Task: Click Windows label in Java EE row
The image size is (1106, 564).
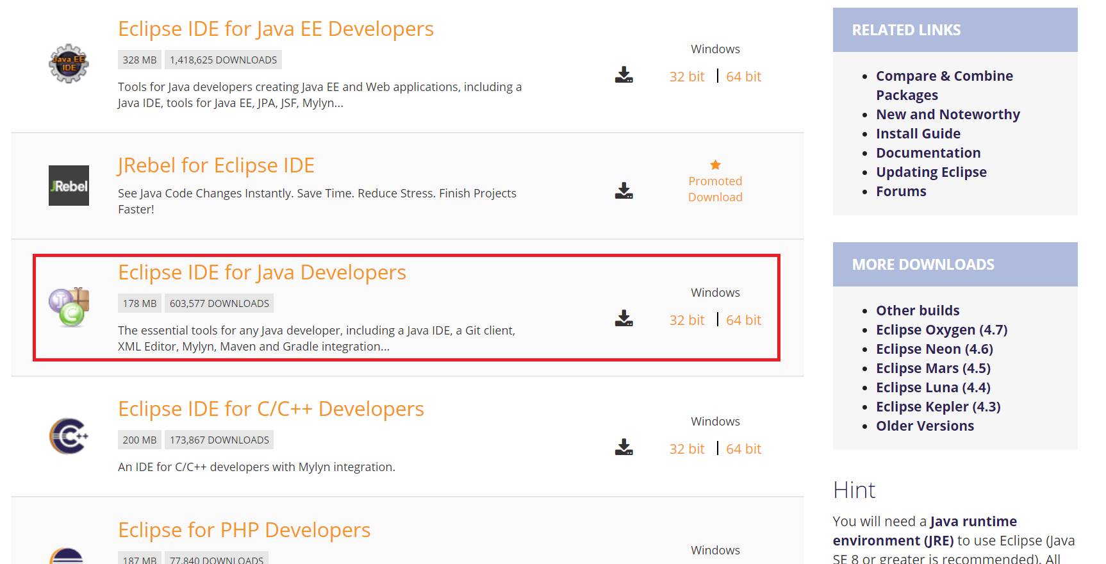Action: (x=715, y=49)
